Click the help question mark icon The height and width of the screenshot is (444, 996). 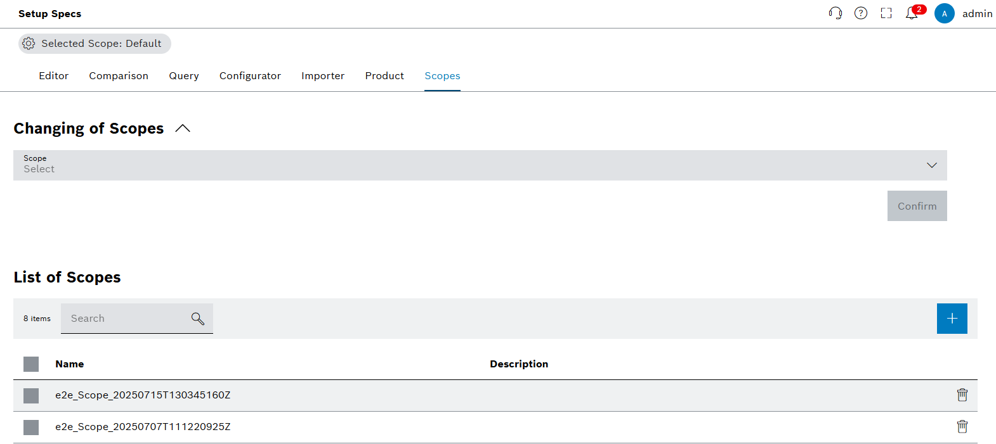[x=861, y=13]
